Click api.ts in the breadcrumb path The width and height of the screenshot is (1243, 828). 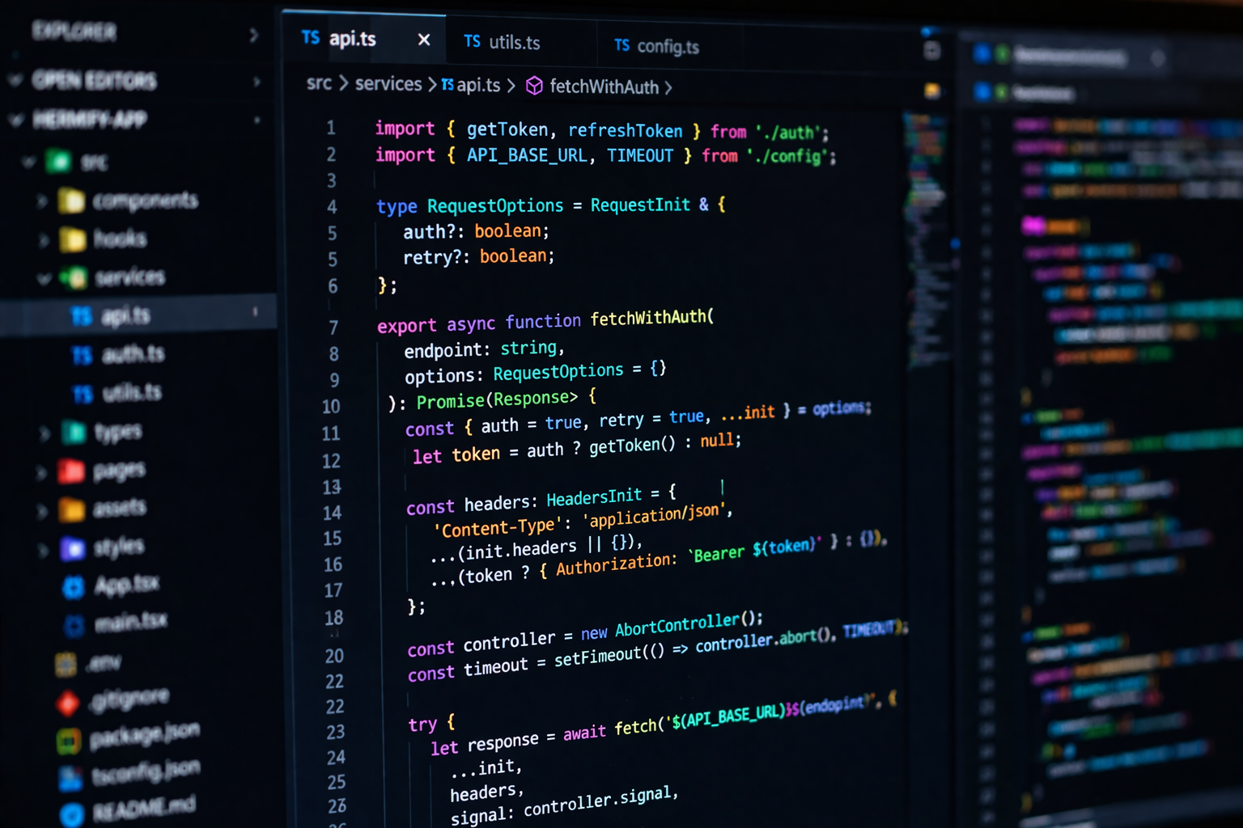pyautogui.click(x=478, y=85)
